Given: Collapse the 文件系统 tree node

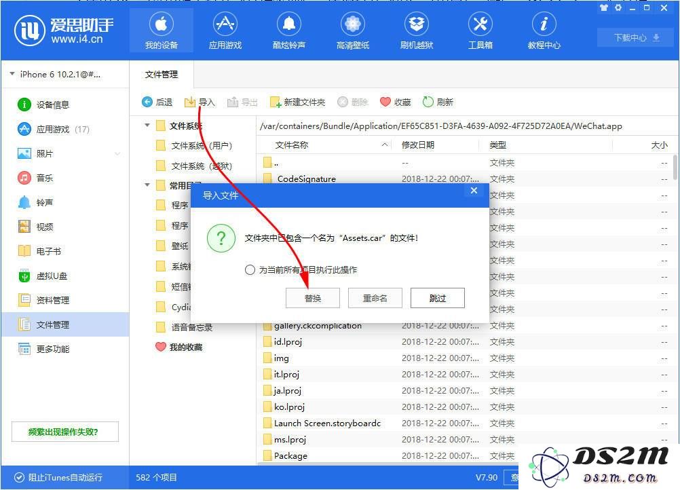Looking at the screenshot, I should 147,126.
